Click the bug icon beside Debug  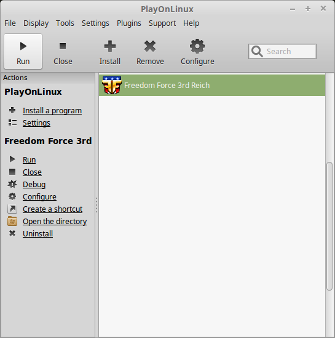12,184
